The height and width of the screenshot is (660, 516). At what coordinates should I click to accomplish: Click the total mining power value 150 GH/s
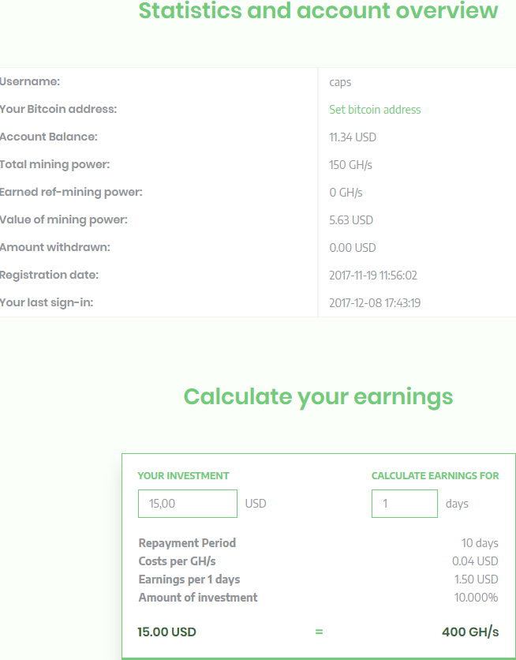click(351, 165)
